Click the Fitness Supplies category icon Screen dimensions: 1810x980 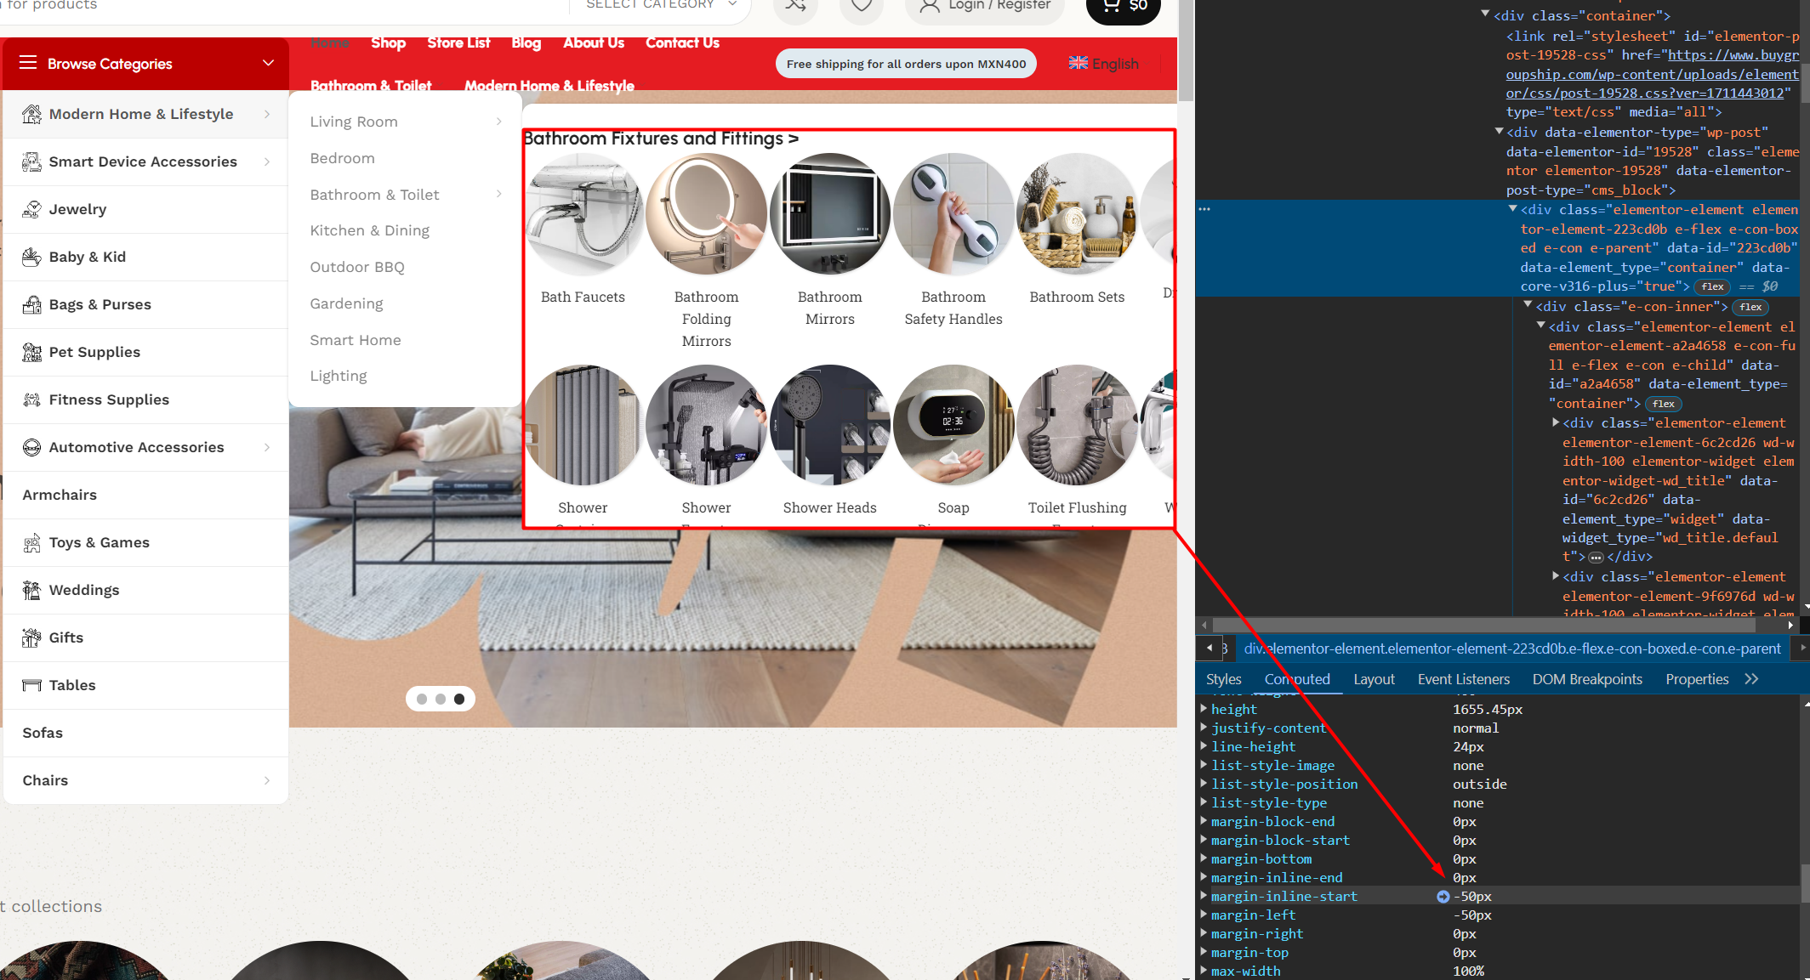coord(31,399)
